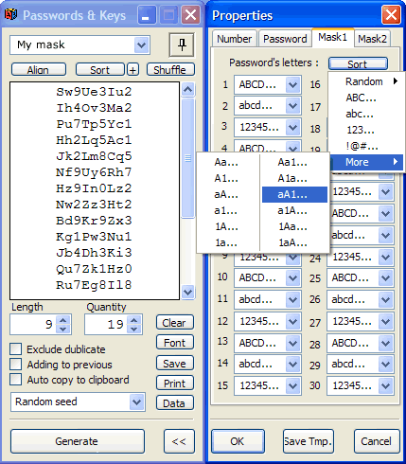
Task: Increase the Length value with up arrow
Action: [x=63, y=320]
